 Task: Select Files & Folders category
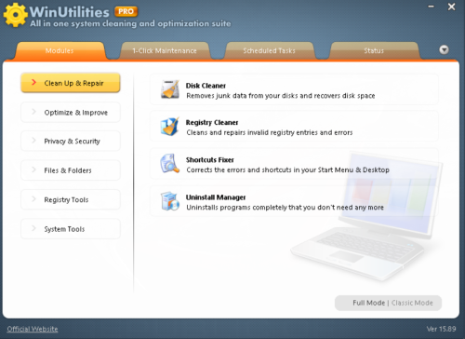tap(71, 170)
